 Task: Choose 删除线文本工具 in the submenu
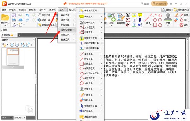[x=90, y=43]
